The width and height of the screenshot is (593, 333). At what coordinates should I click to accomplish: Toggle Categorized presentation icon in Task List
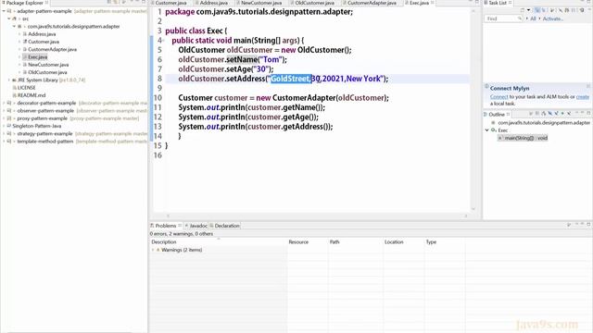(537, 10)
